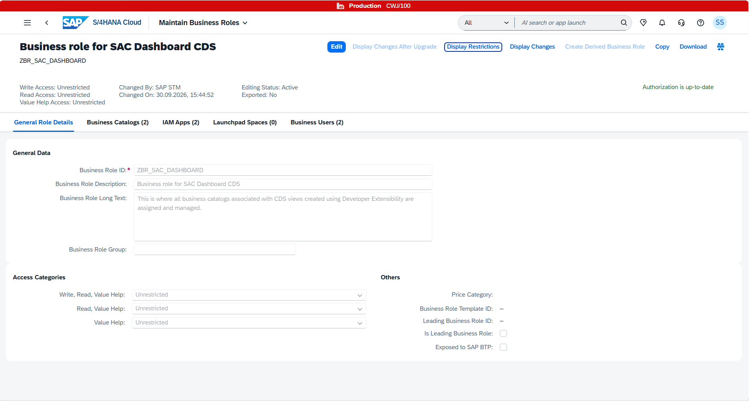The width and height of the screenshot is (750, 401).
Task: Click the Business Role Description field
Action: (283, 184)
